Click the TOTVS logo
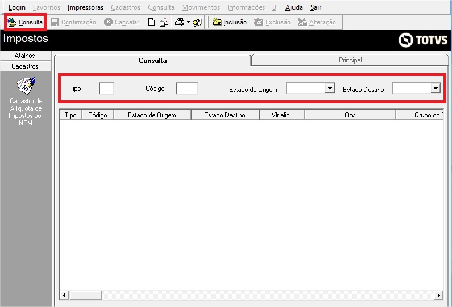 tap(423, 40)
